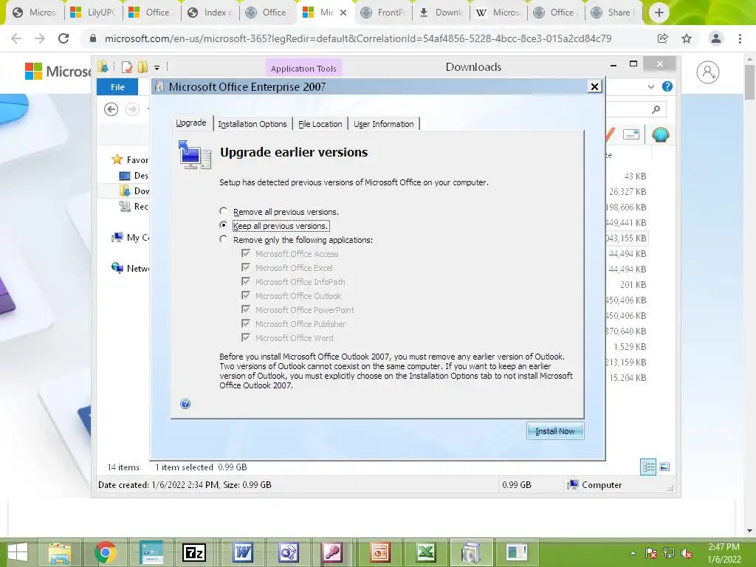Switch to the Upgrade tab
Screen dimensions: 756x567
click(191, 123)
